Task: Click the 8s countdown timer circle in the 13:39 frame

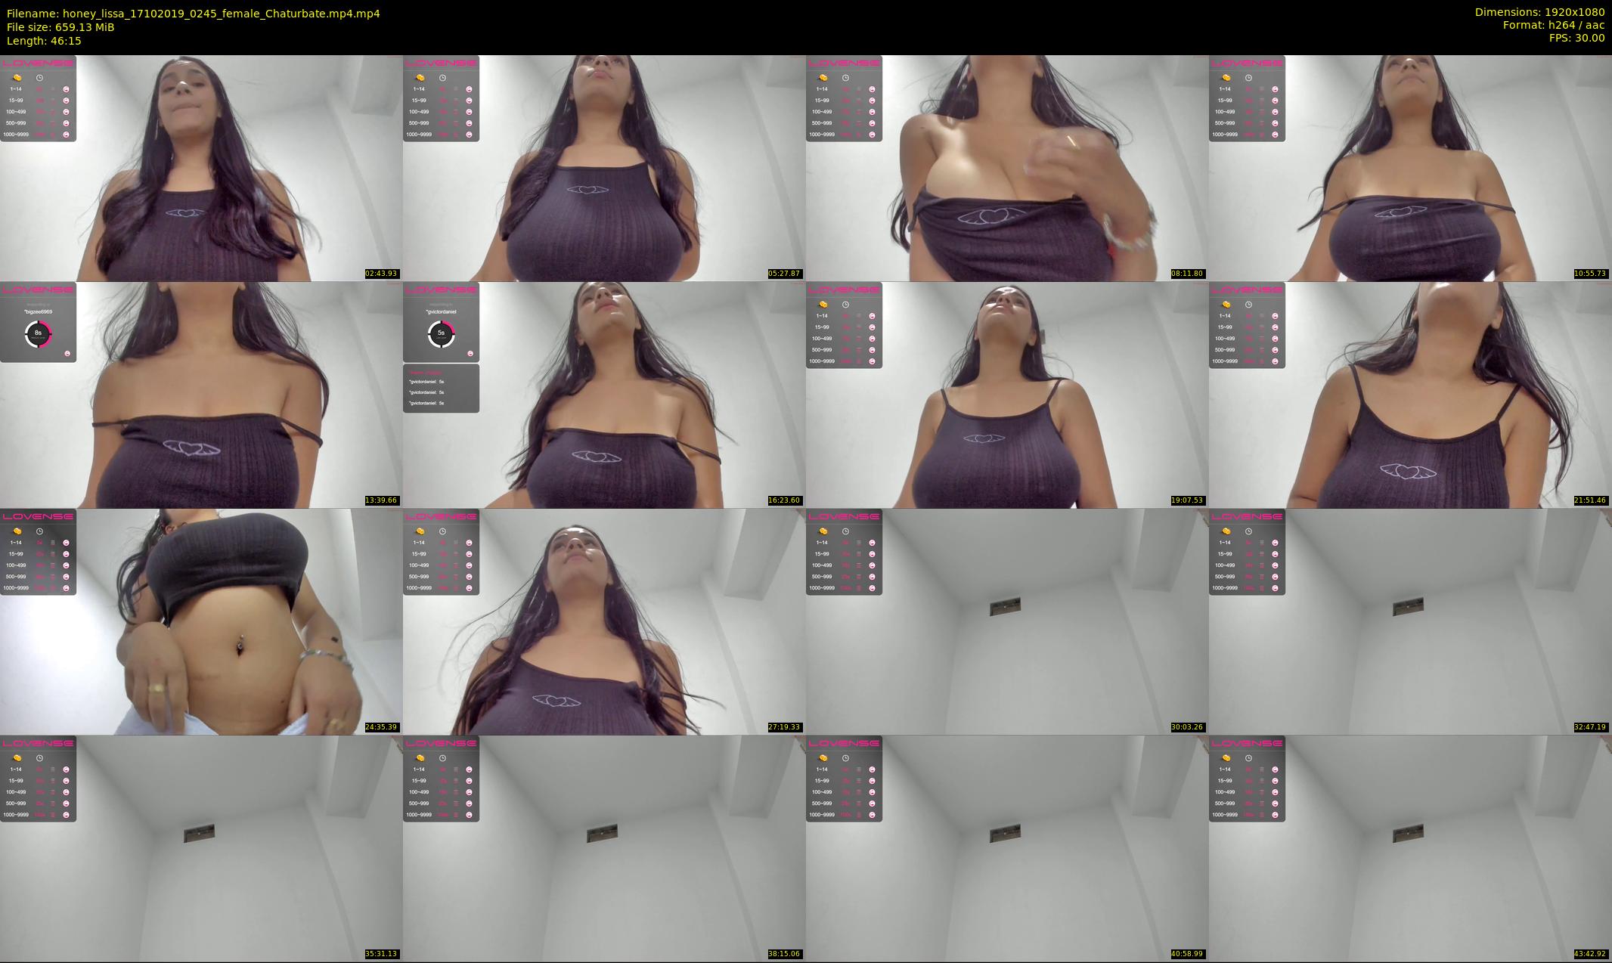Action: coord(38,333)
